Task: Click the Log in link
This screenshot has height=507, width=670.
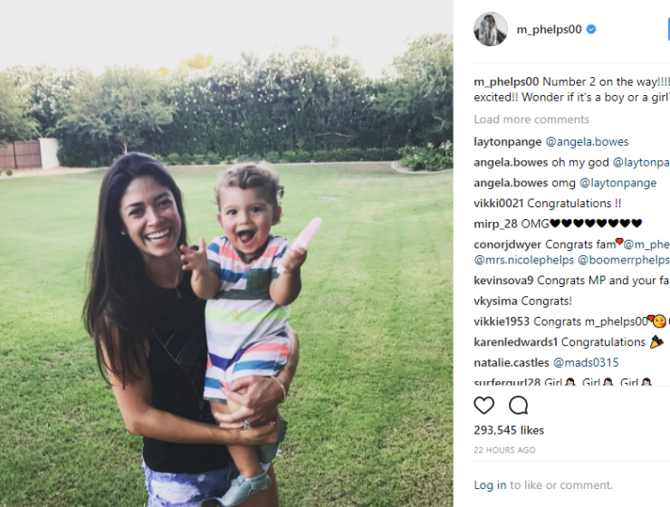Action: click(x=490, y=484)
